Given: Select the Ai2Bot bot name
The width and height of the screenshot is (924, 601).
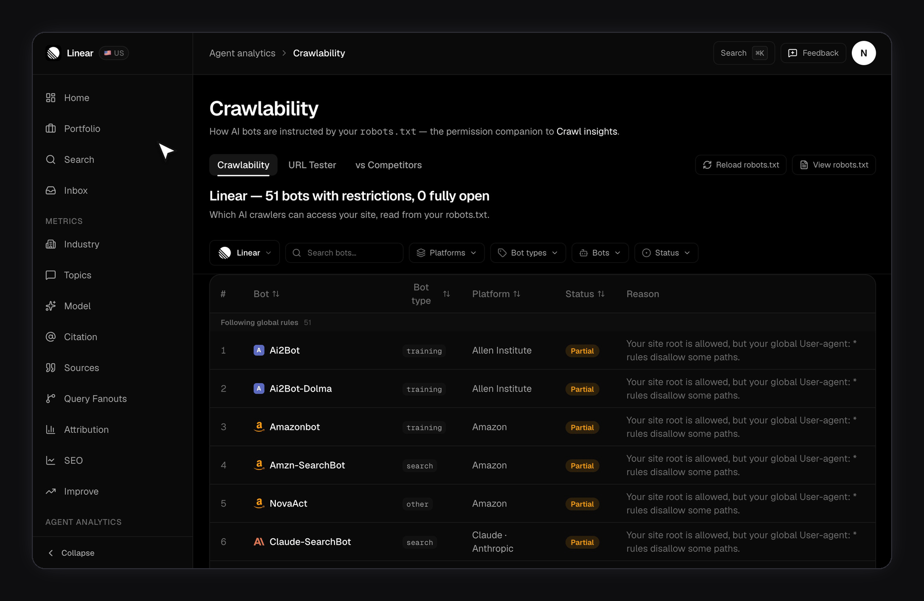Looking at the screenshot, I should click(284, 350).
